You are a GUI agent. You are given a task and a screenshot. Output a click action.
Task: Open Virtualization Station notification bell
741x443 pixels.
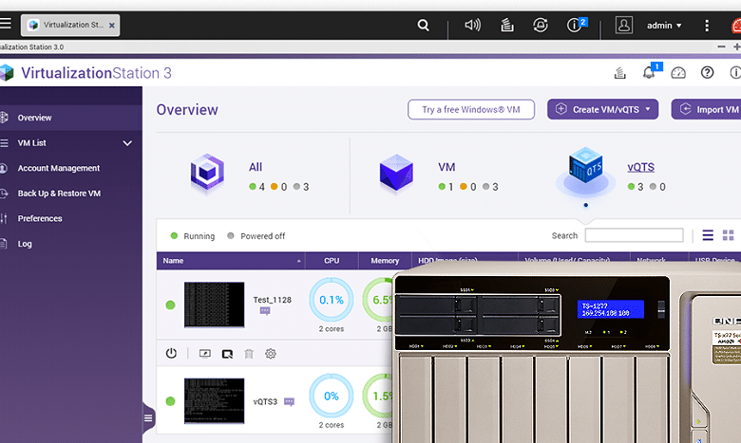click(x=650, y=72)
